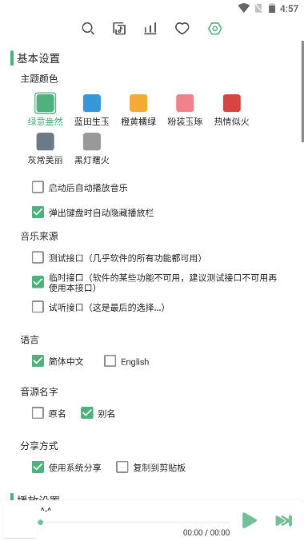304x541 pixels.
Task: Pick the blue 蓝田生玉 theme color
Action: 92,103
